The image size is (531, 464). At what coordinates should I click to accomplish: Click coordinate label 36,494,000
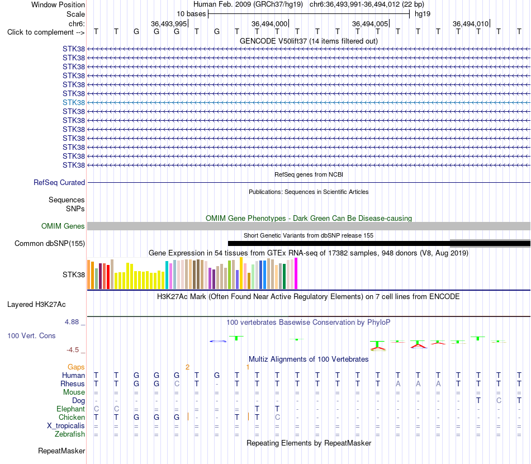pos(269,23)
